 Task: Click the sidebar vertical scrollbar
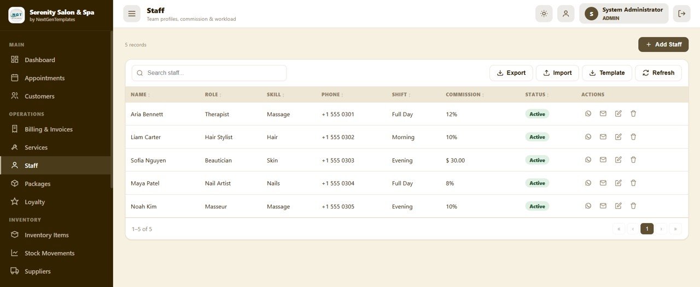tap(112, 109)
